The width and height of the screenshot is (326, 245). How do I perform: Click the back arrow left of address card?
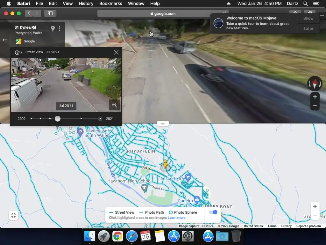[5, 40]
